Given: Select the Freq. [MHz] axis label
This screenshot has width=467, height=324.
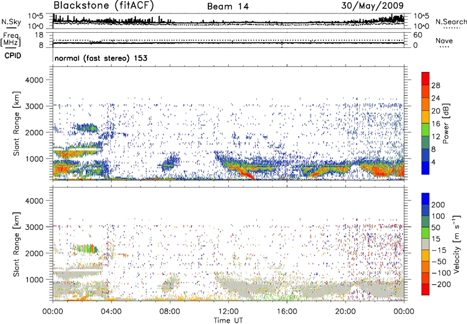Looking at the screenshot, I should click(x=11, y=40).
